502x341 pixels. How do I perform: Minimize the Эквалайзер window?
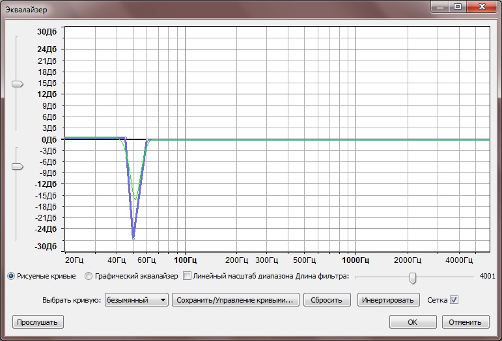pos(440,7)
